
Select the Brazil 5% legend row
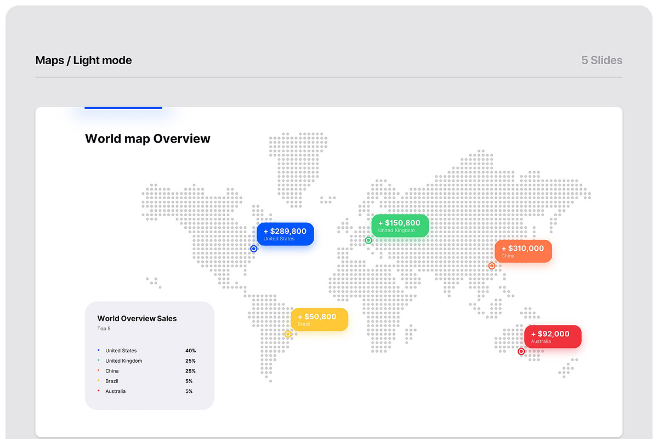146,381
